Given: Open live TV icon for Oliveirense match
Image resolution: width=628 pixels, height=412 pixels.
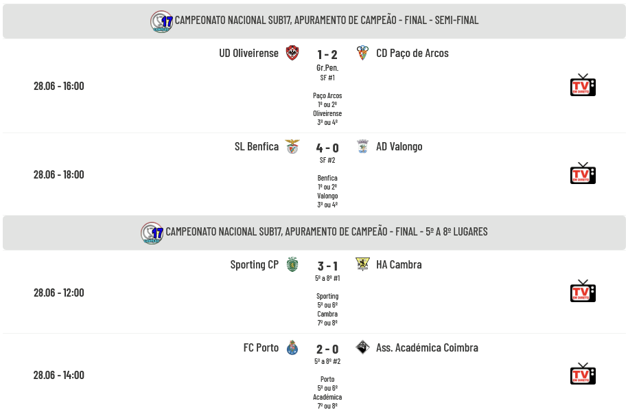Looking at the screenshot, I should 583,85.
